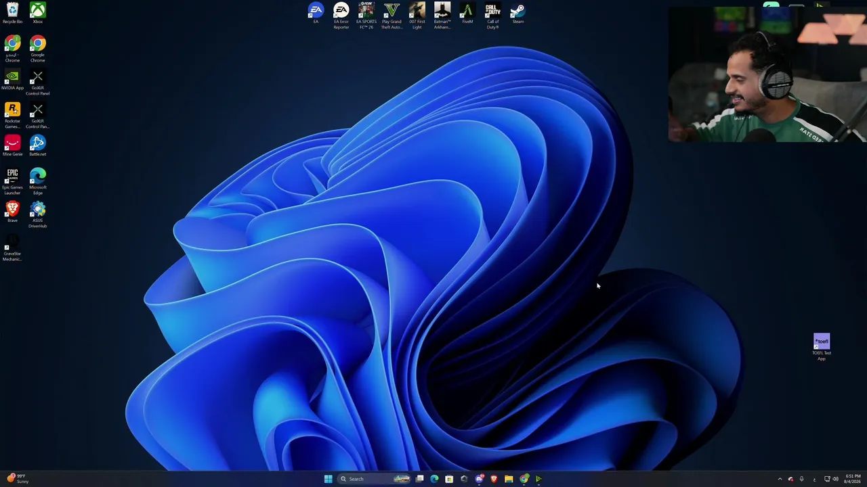The image size is (867, 487).
Task: Open the Recycle Bin desktop icon
Action: tap(12, 14)
